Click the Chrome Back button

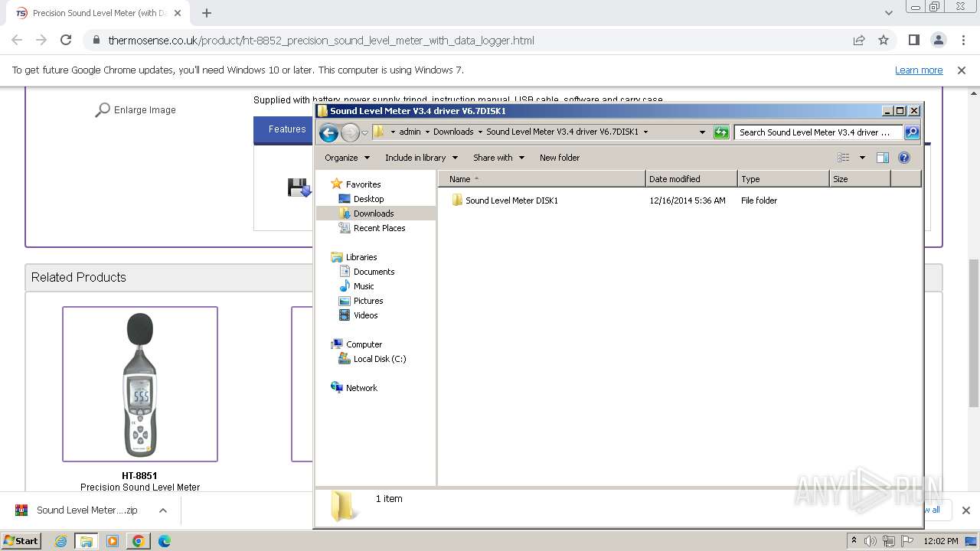[x=17, y=41]
